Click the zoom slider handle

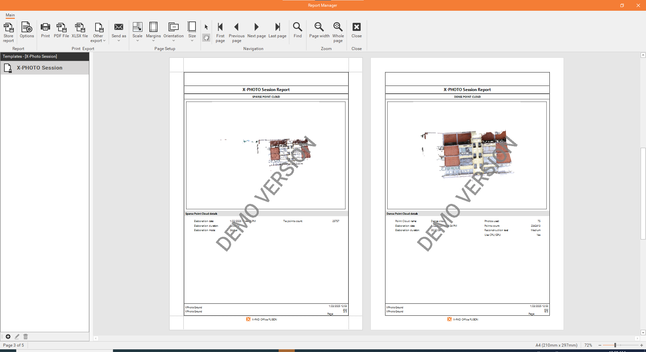click(615, 345)
